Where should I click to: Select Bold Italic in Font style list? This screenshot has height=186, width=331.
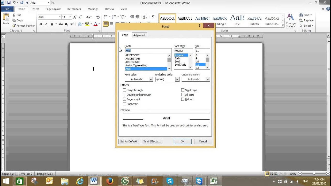[180, 65]
